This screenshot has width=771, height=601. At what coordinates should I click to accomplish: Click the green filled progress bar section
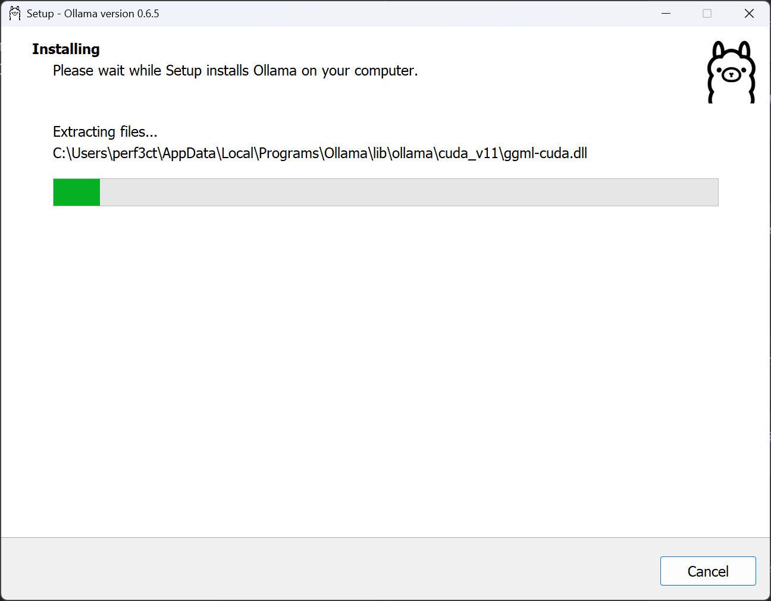[76, 193]
